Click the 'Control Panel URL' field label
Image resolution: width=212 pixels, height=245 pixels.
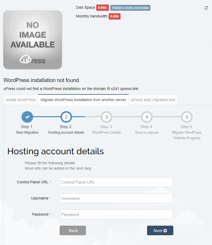33,182
